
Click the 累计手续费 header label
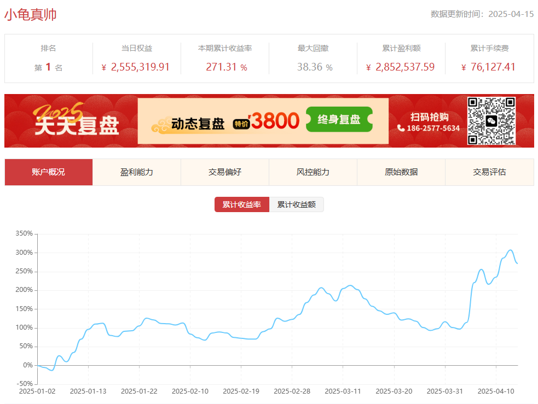(489, 48)
